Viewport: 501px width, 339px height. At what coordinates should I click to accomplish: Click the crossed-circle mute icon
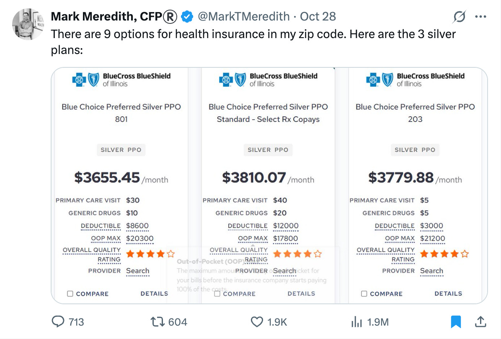(x=459, y=16)
